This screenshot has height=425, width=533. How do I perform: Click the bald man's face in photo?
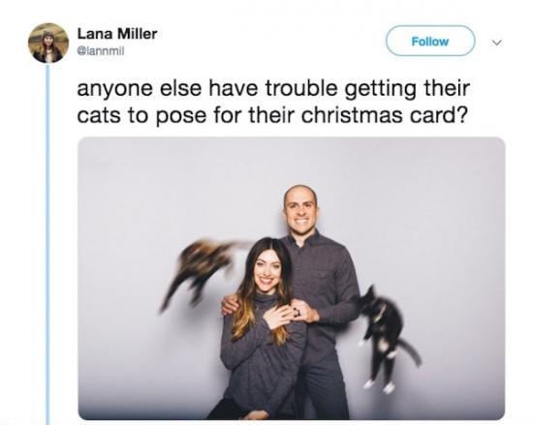(x=300, y=209)
